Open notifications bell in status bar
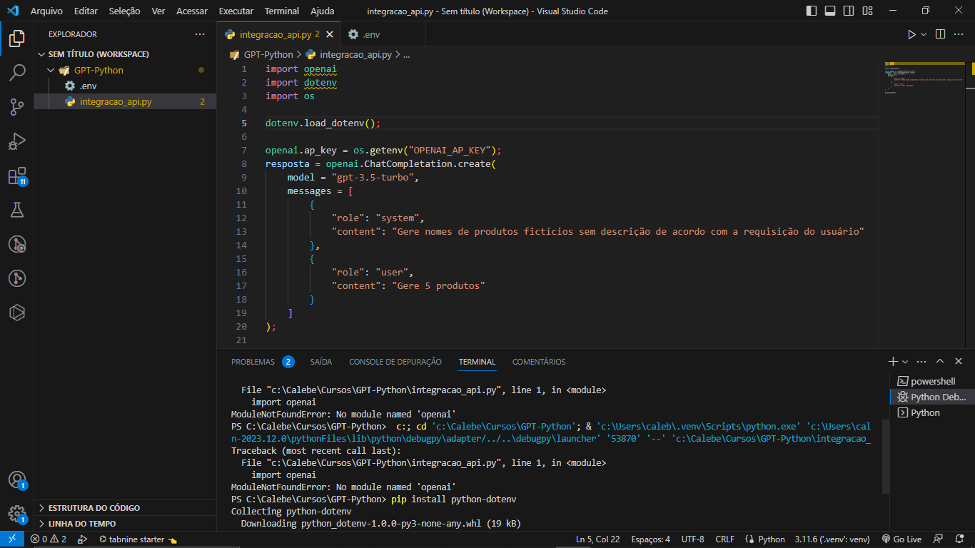The height and width of the screenshot is (548, 975). click(959, 539)
